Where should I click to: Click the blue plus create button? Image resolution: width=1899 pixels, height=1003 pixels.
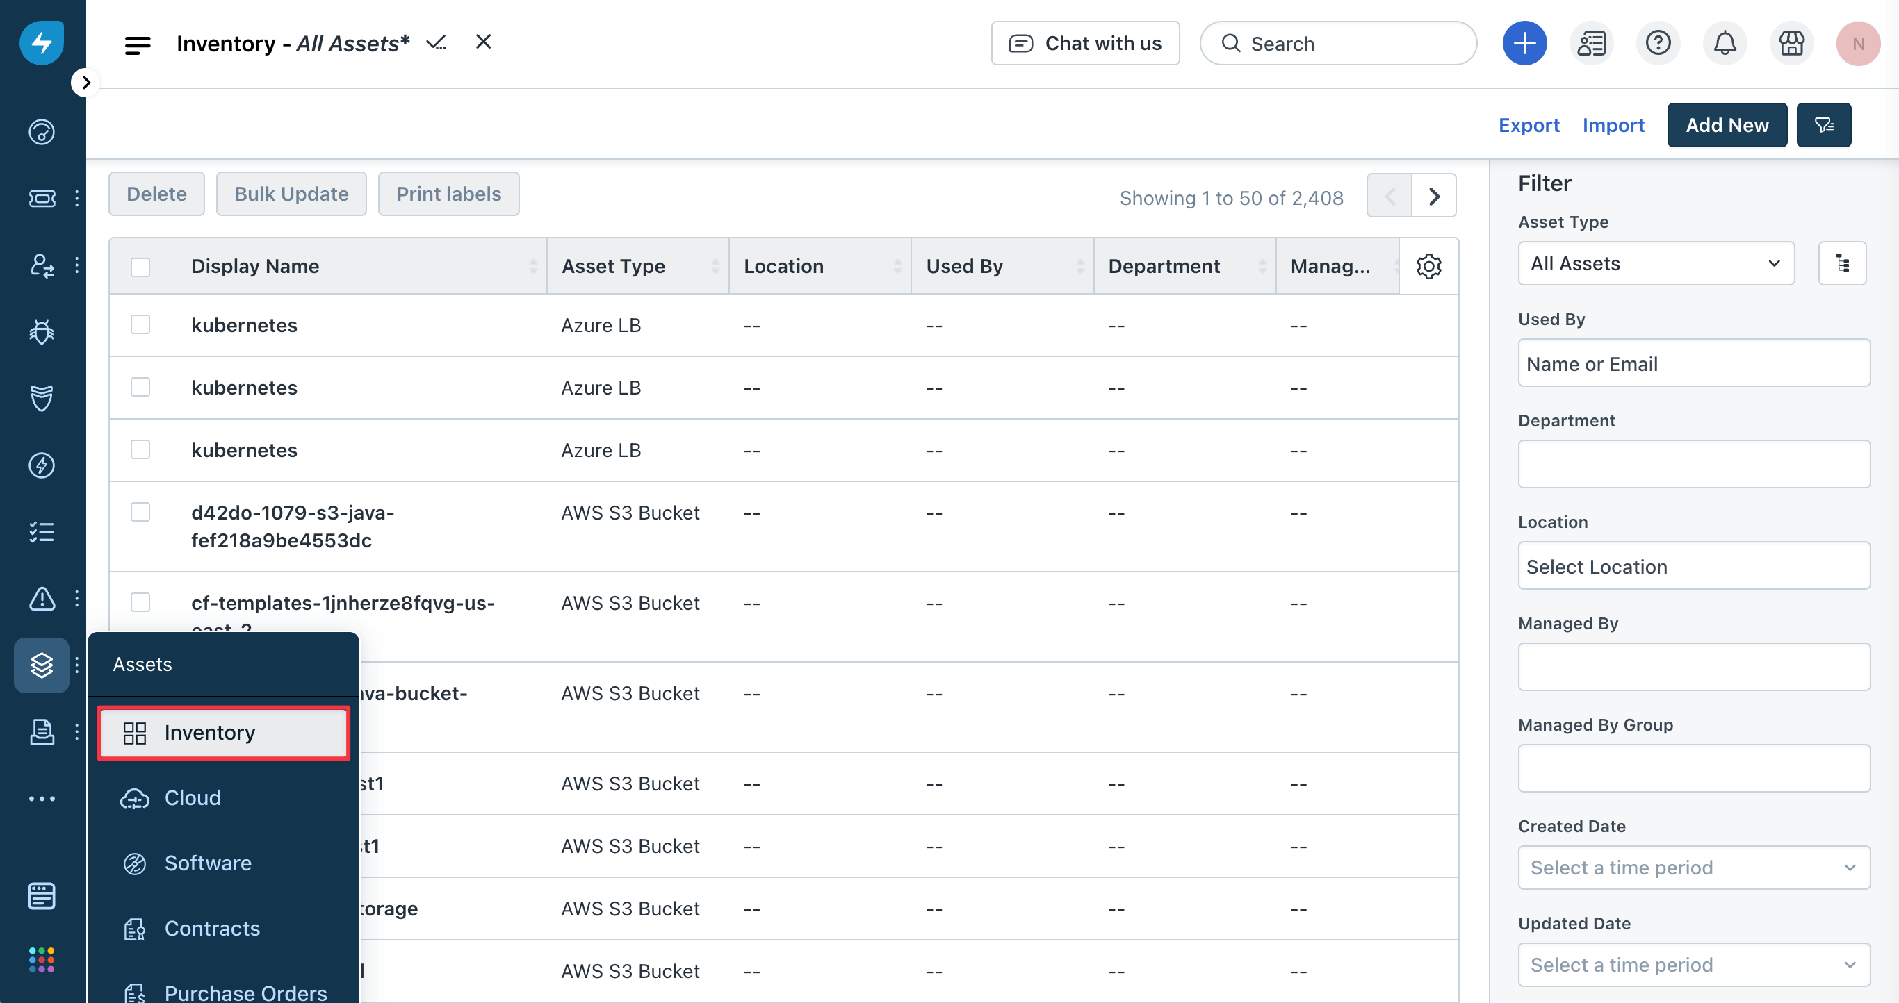click(x=1524, y=44)
